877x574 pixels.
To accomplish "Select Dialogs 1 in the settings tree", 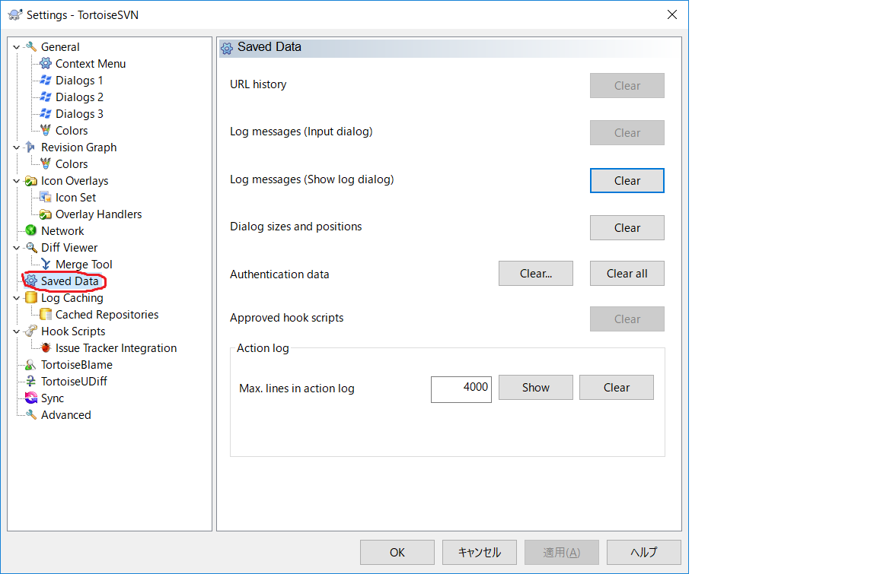I will 79,81.
